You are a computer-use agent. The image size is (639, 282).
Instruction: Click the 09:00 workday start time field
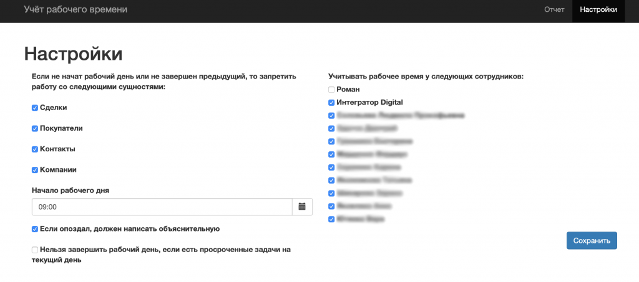tap(162, 207)
